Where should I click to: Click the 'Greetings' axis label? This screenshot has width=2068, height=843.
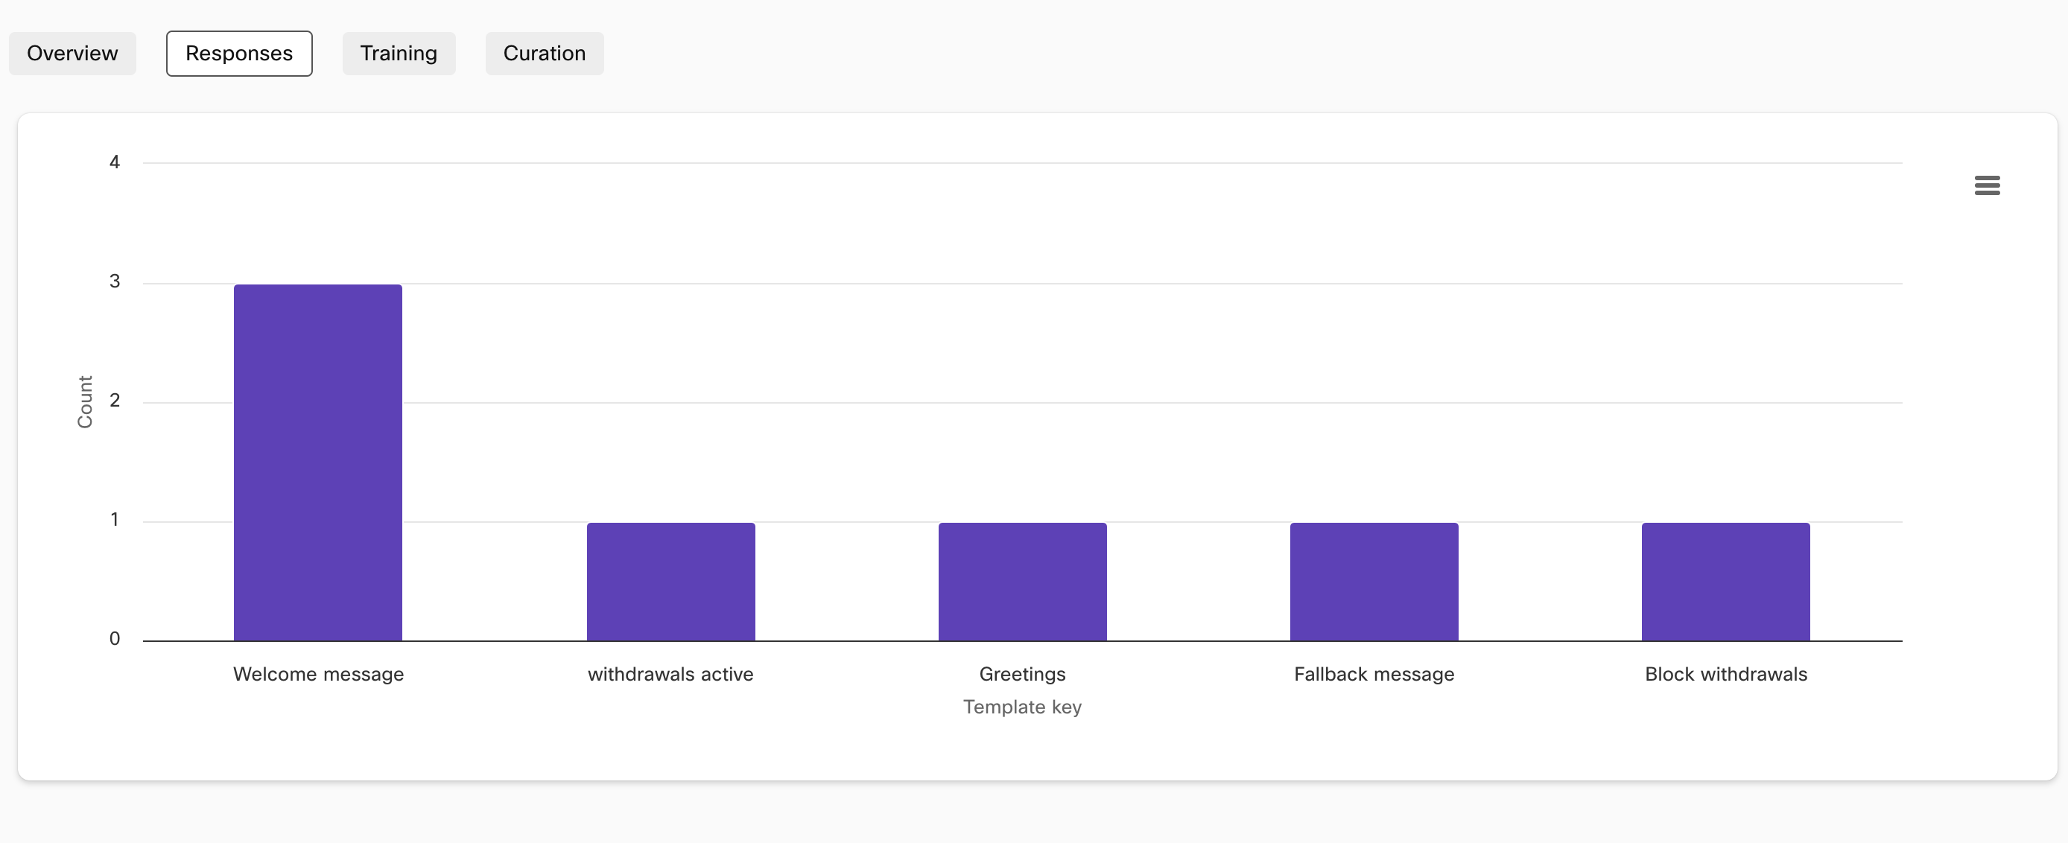1022,675
